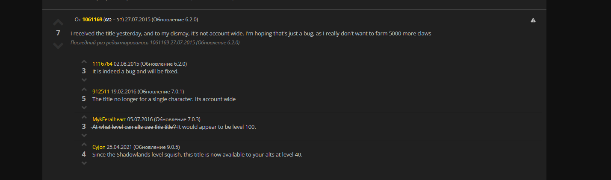The width and height of the screenshot is (611, 180).
Task: Visit MykFeralheart's user profile
Action: [x=109, y=119]
